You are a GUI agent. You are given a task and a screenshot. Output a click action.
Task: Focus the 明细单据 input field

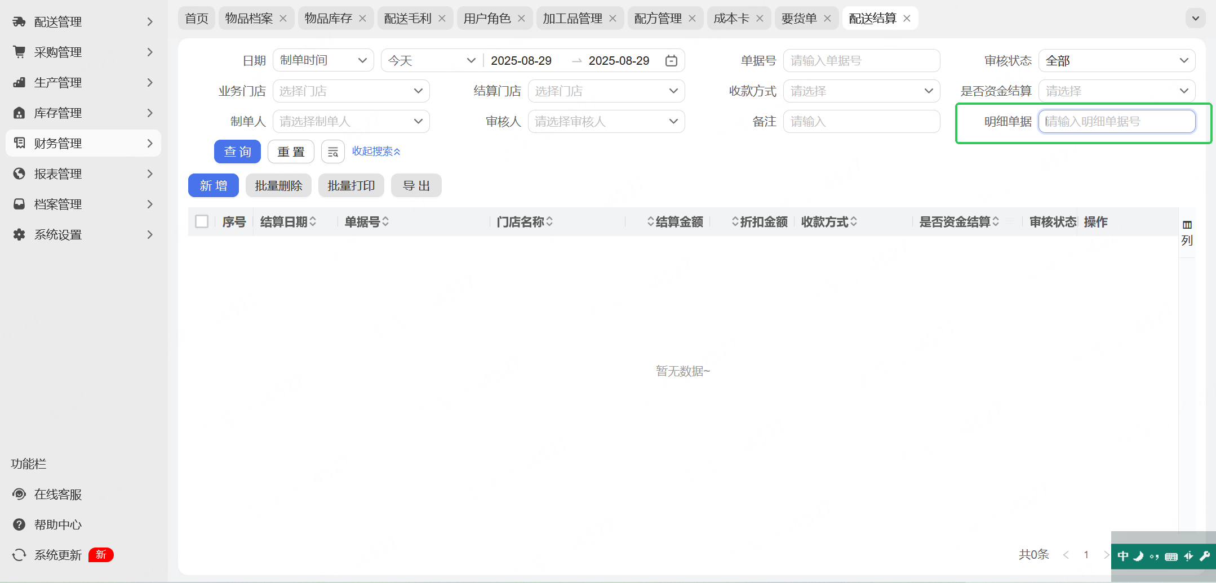click(1117, 121)
